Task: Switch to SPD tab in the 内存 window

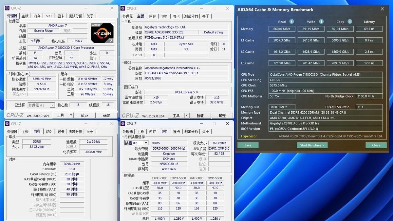Action: pos(49,131)
